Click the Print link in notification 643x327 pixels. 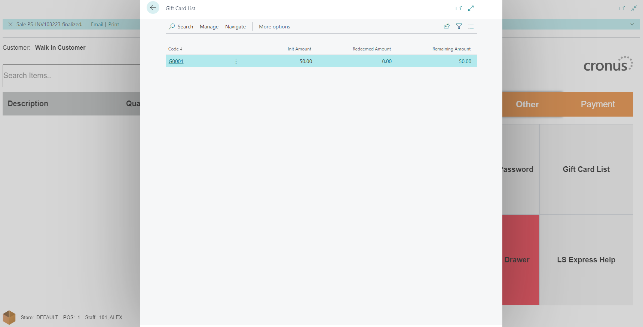[x=114, y=24]
